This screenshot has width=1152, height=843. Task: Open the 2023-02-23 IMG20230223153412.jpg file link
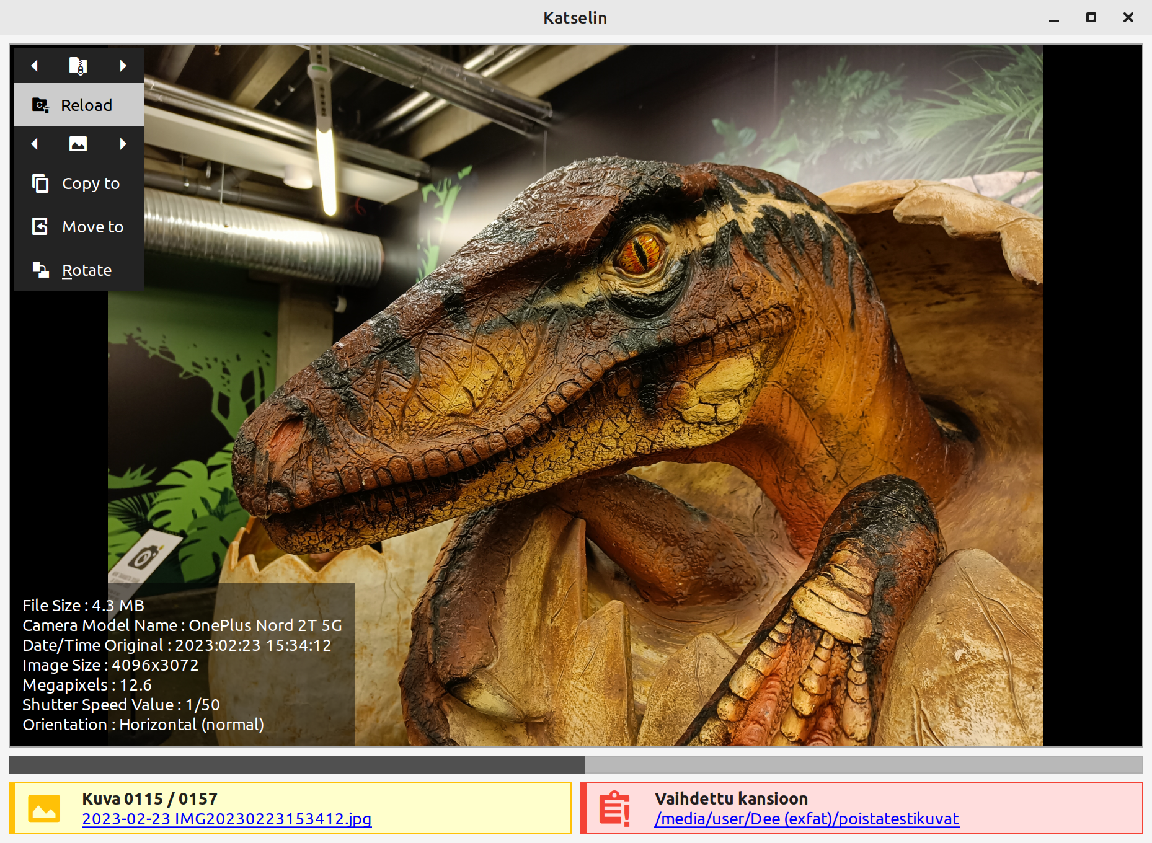pyautogui.click(x=226, y=819)
